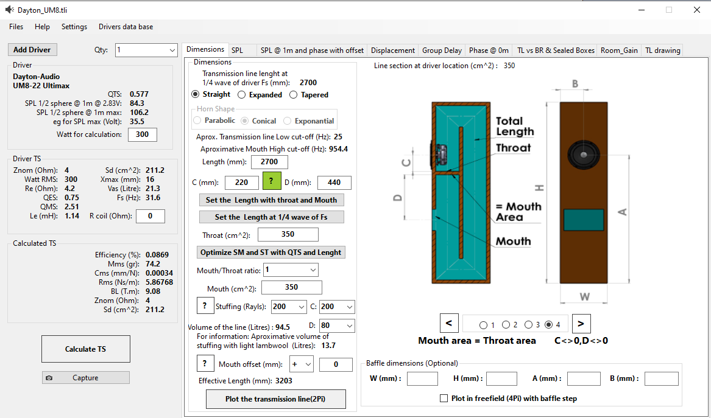
Task: Click the enclosure cross-section diagram image
Action: (461, 192)
